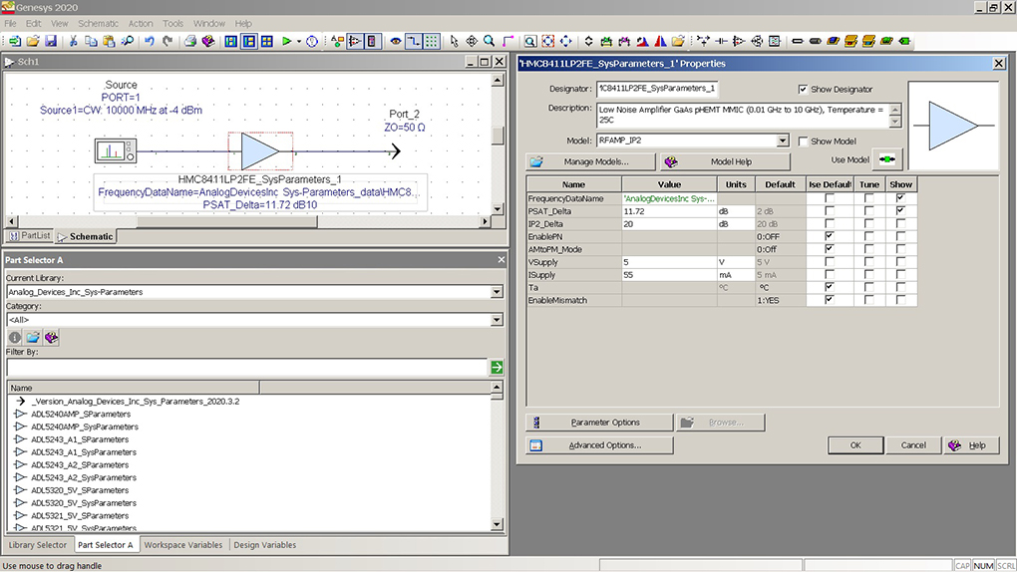1017x572 pixels.
Task: Click the PSAT_Delta value field
Action: pyautogui.click(x=668, y=211)
